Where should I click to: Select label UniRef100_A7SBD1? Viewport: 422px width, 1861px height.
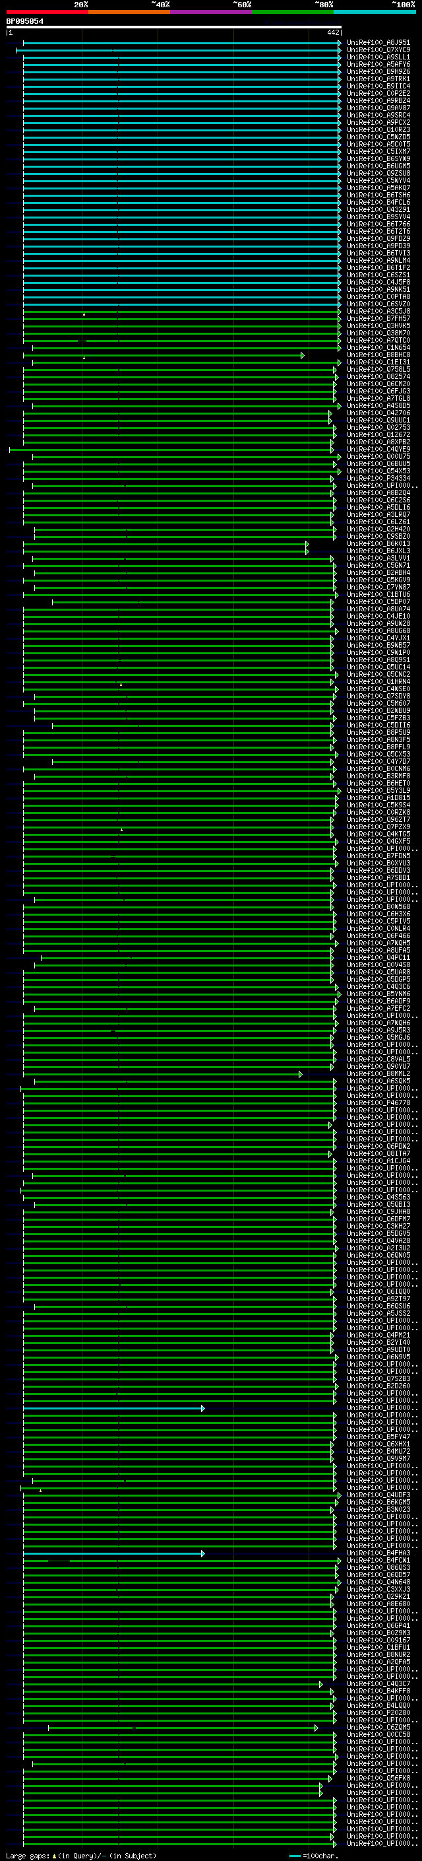click(x=378, y=878)
